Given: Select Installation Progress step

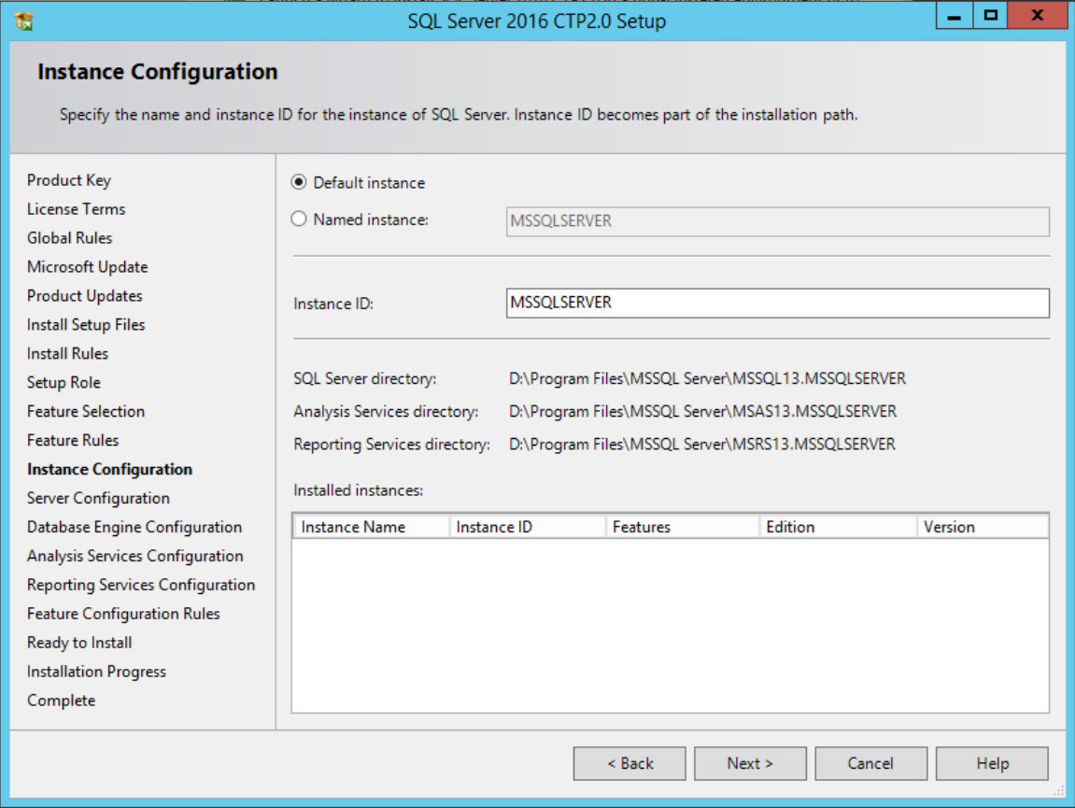Looking at the screenshot, I should pyautogui.click(x=96, y=672).
